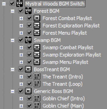Click the Goblin Chief (Main) segment icon
This screenshot has width=107, height=109.
(x=37, y=106)
